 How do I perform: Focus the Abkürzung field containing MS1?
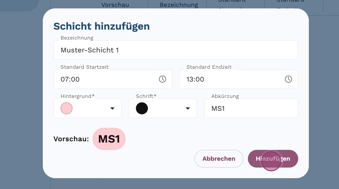tap(251, 108)
